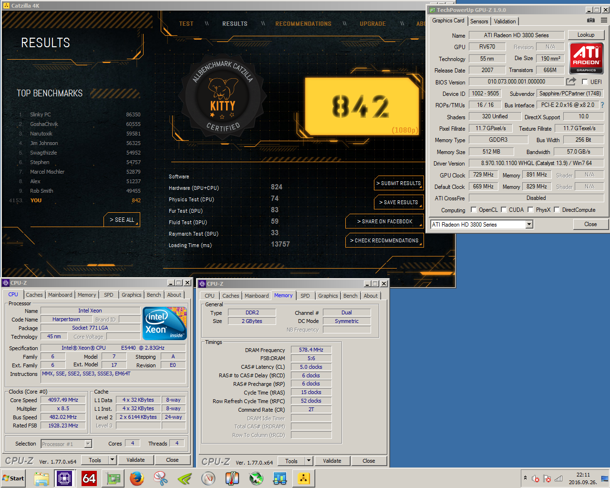Go to UPGRADE section in Catzilla
This screenshot has height=488, width=610.
pos(372,23)
